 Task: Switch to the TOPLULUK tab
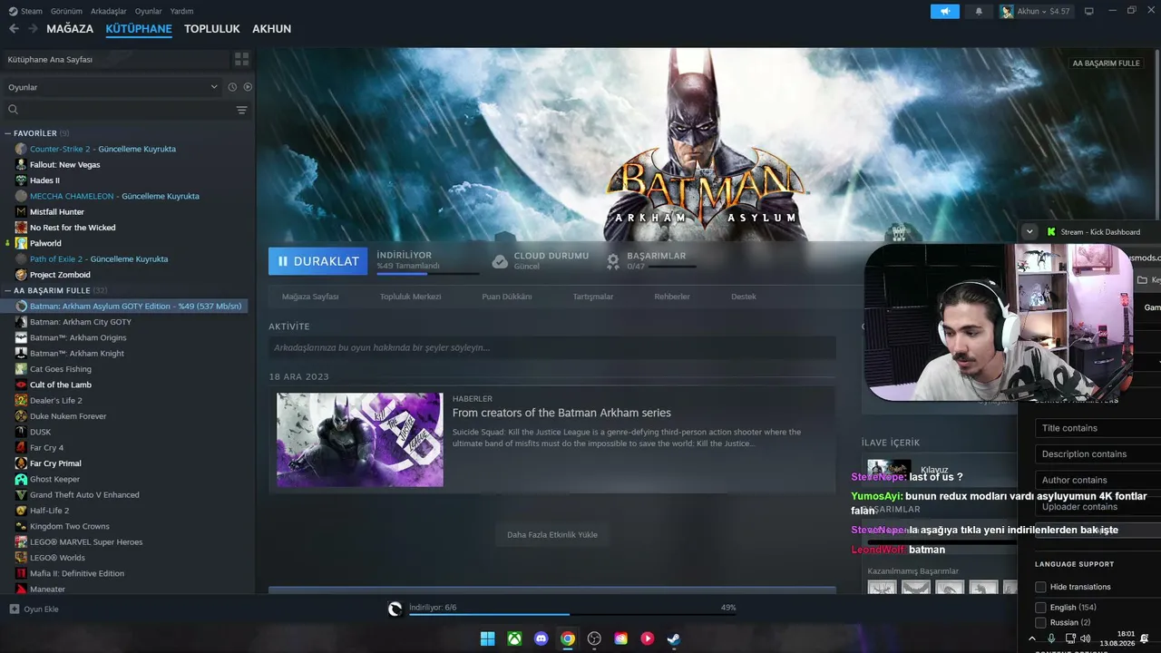(x=212, y=29)
